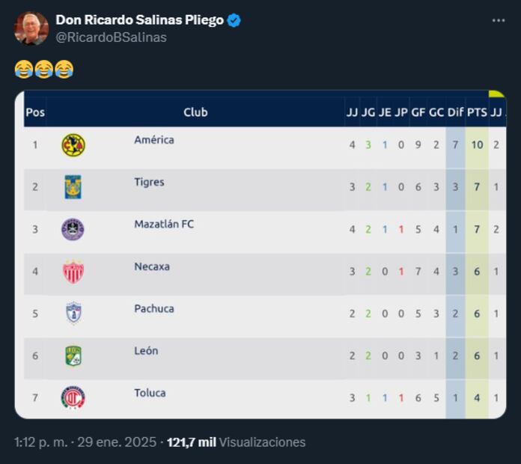
Task: Click the León club crest
Action: pos(73,355)
